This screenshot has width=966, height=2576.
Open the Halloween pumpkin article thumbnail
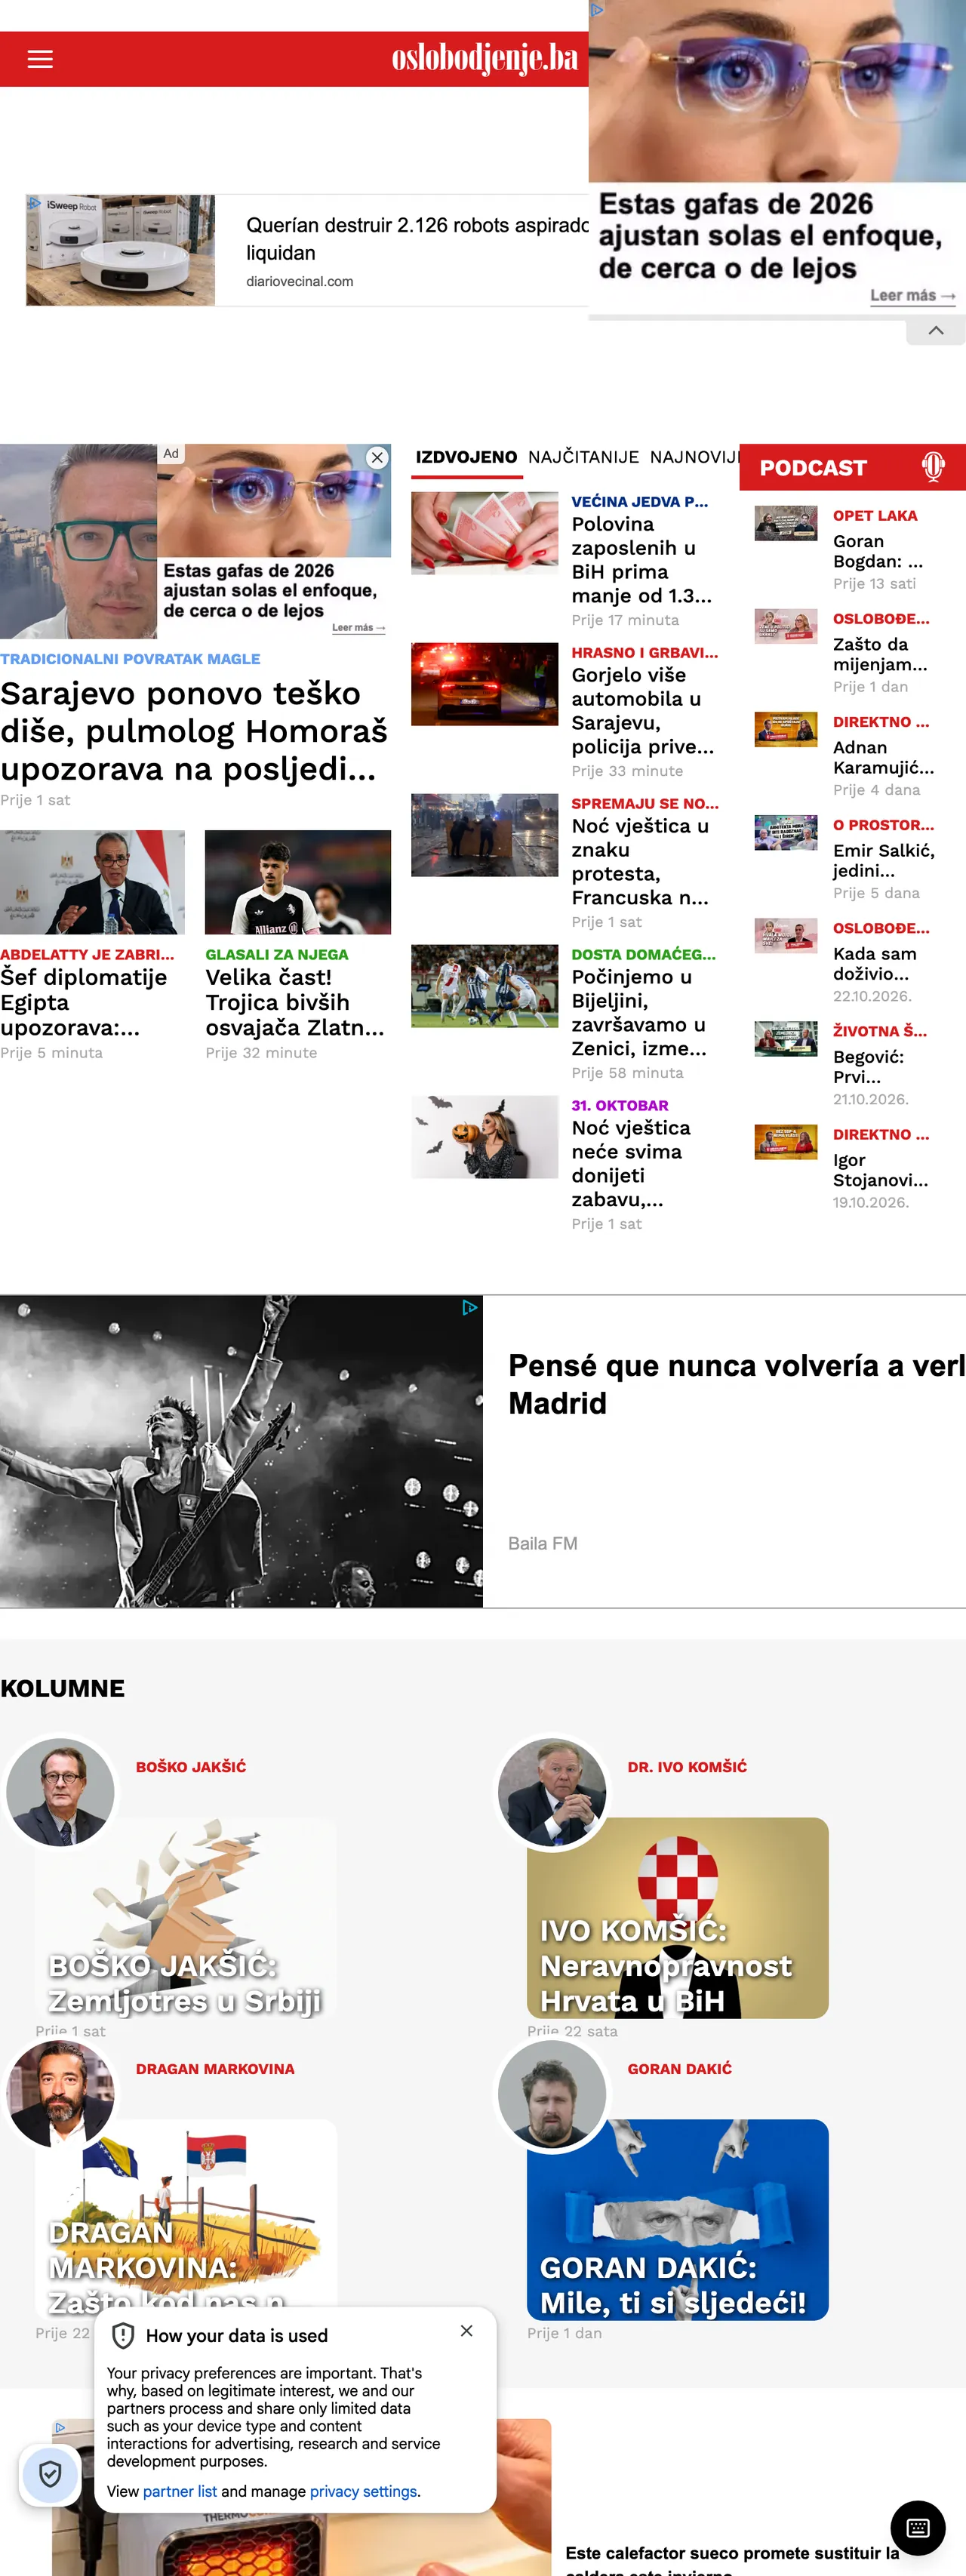(485, 1137)
